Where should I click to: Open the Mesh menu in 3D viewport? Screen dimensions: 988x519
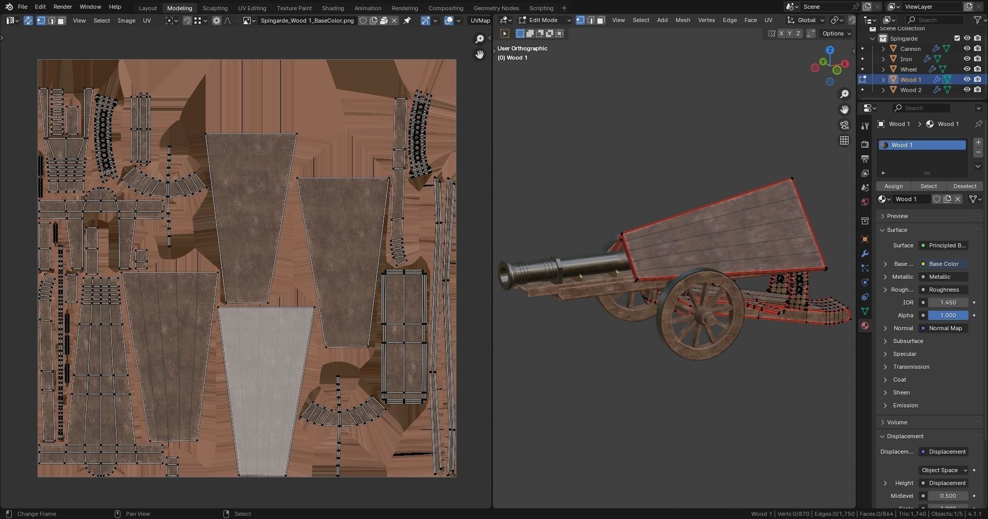(683, 20)
